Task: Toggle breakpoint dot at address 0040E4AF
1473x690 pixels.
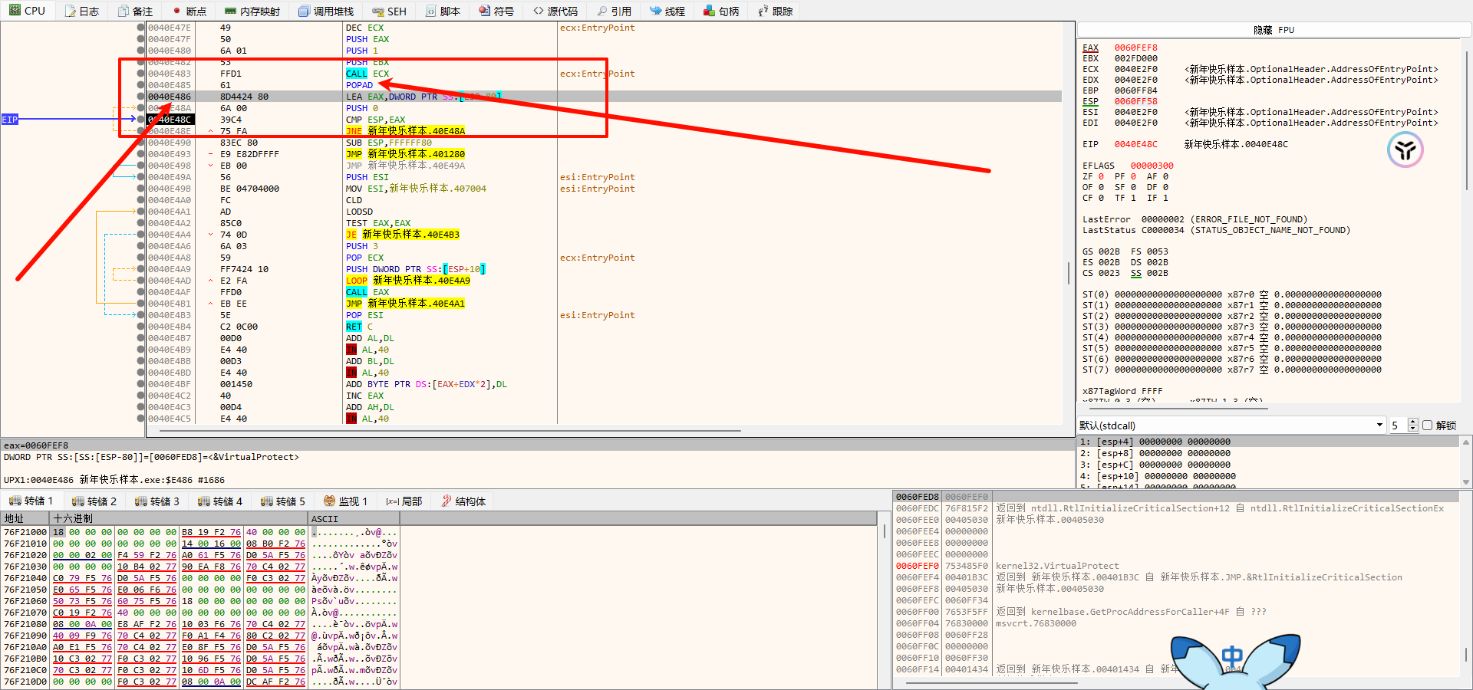Action: click(x=140, y=292)
